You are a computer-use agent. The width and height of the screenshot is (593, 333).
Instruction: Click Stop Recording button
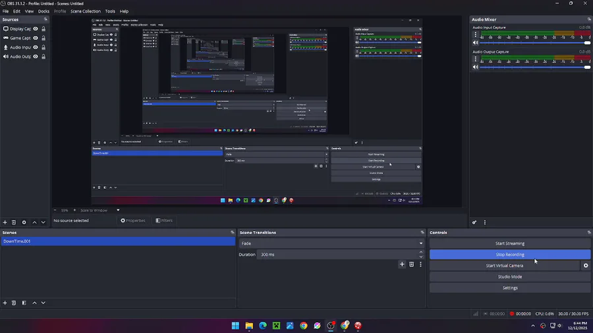coord(510,255)
